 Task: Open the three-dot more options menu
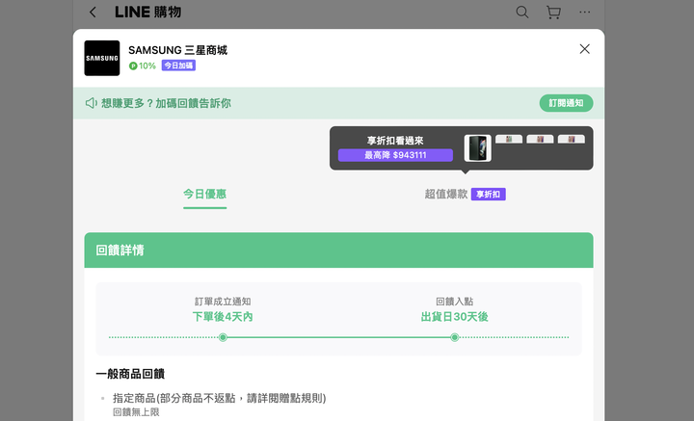click(x=585, y=12)
